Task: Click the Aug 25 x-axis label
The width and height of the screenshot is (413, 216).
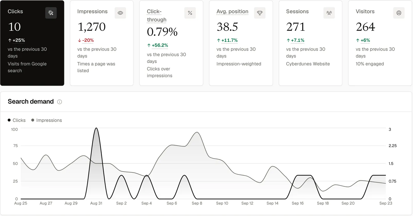Action: point(21,203)
